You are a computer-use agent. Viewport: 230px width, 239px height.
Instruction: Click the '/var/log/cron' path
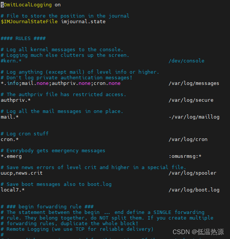pos(188,140)
